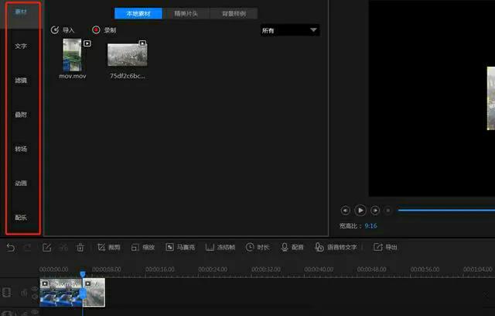Click the next frame button in preview
This screenshot has width=495, height=316.
(375, 211)
